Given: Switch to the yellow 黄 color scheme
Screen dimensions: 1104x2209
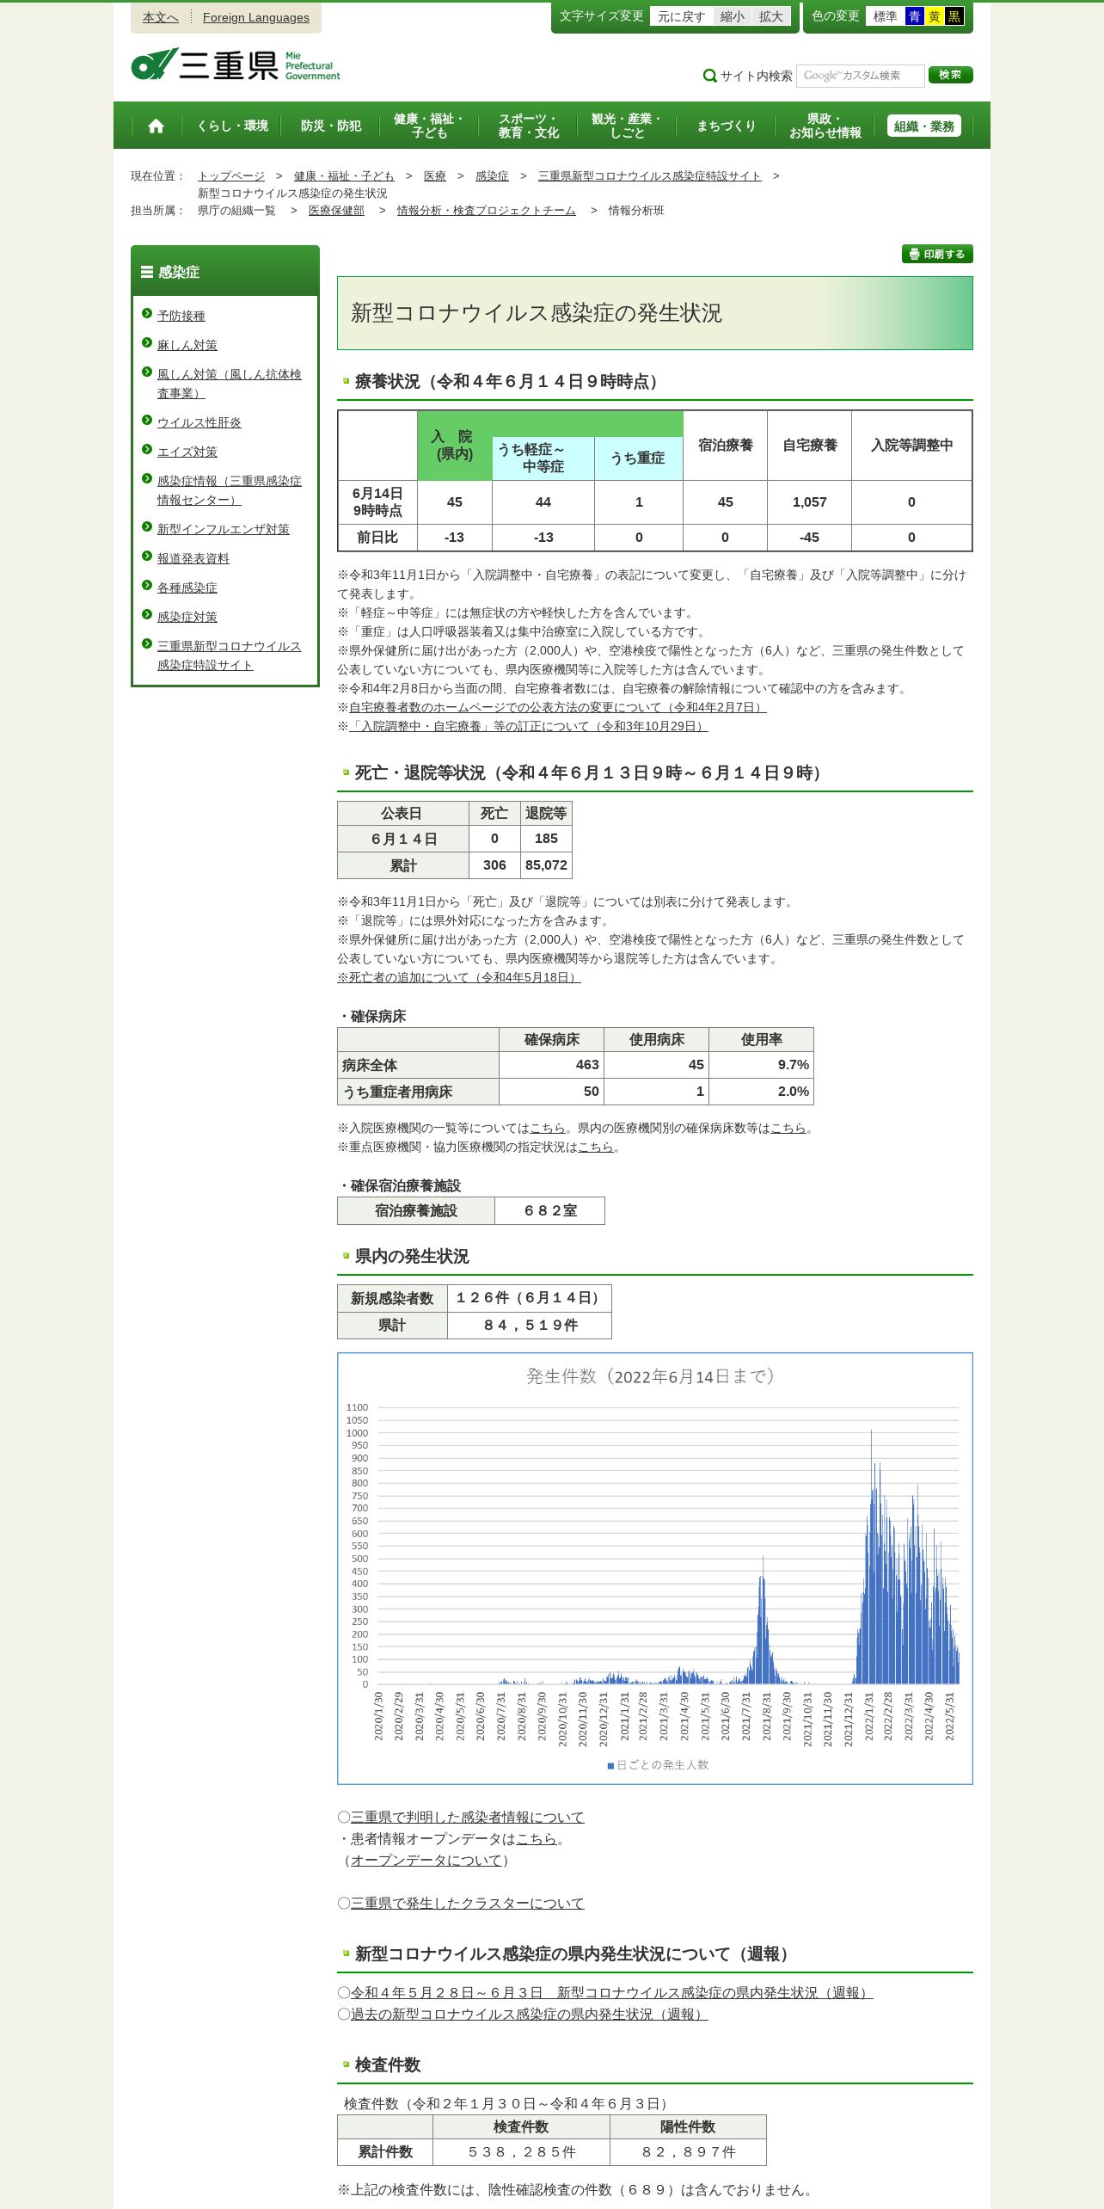Looking at the screenshot, I should click(934, 16).
